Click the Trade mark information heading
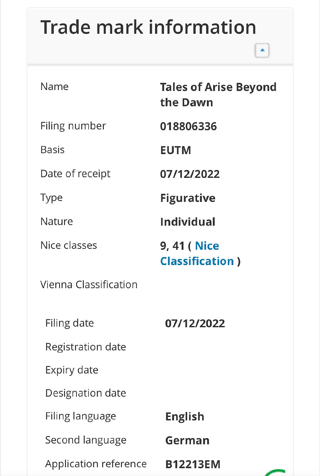The image size is (320, 476). (148, 27)
